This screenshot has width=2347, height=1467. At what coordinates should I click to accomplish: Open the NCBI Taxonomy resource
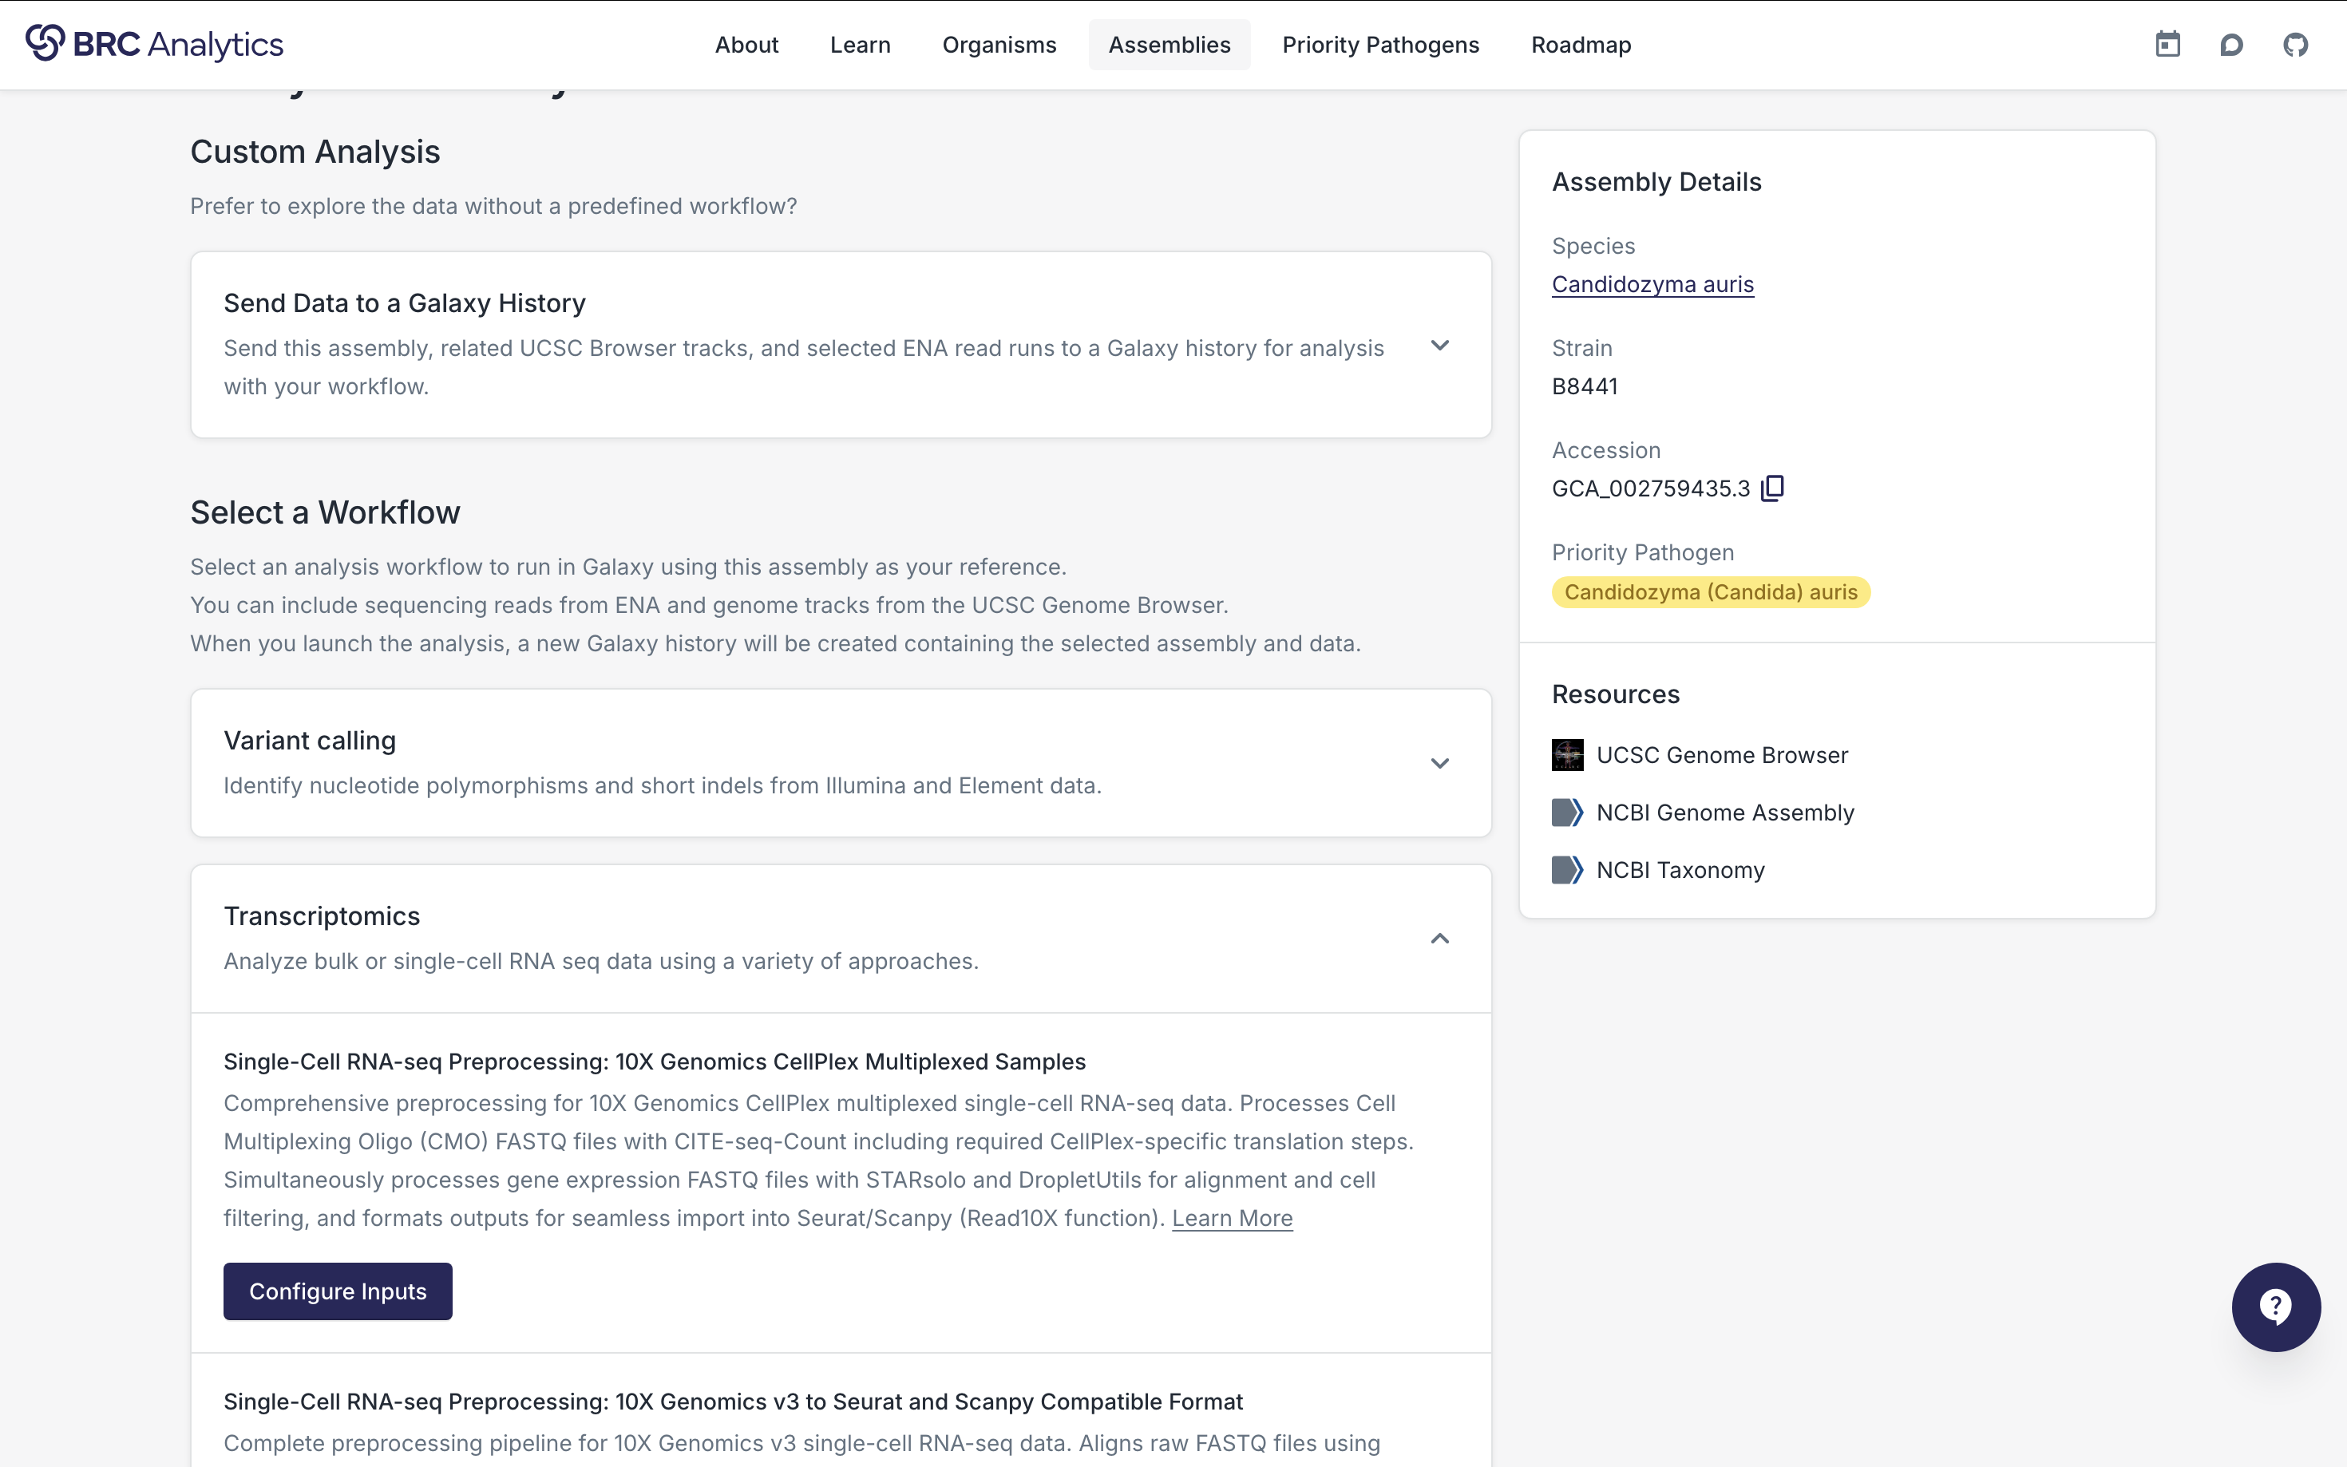coord(1680,869)
